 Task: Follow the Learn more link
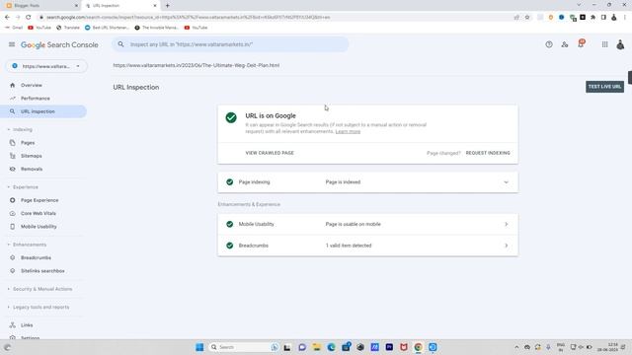tap(348, 131)
